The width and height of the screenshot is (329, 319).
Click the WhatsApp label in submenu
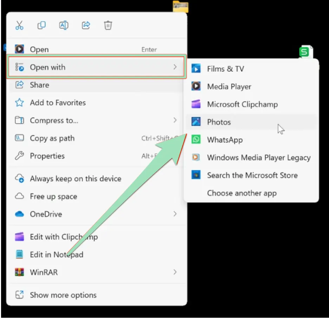click(225, 140)
